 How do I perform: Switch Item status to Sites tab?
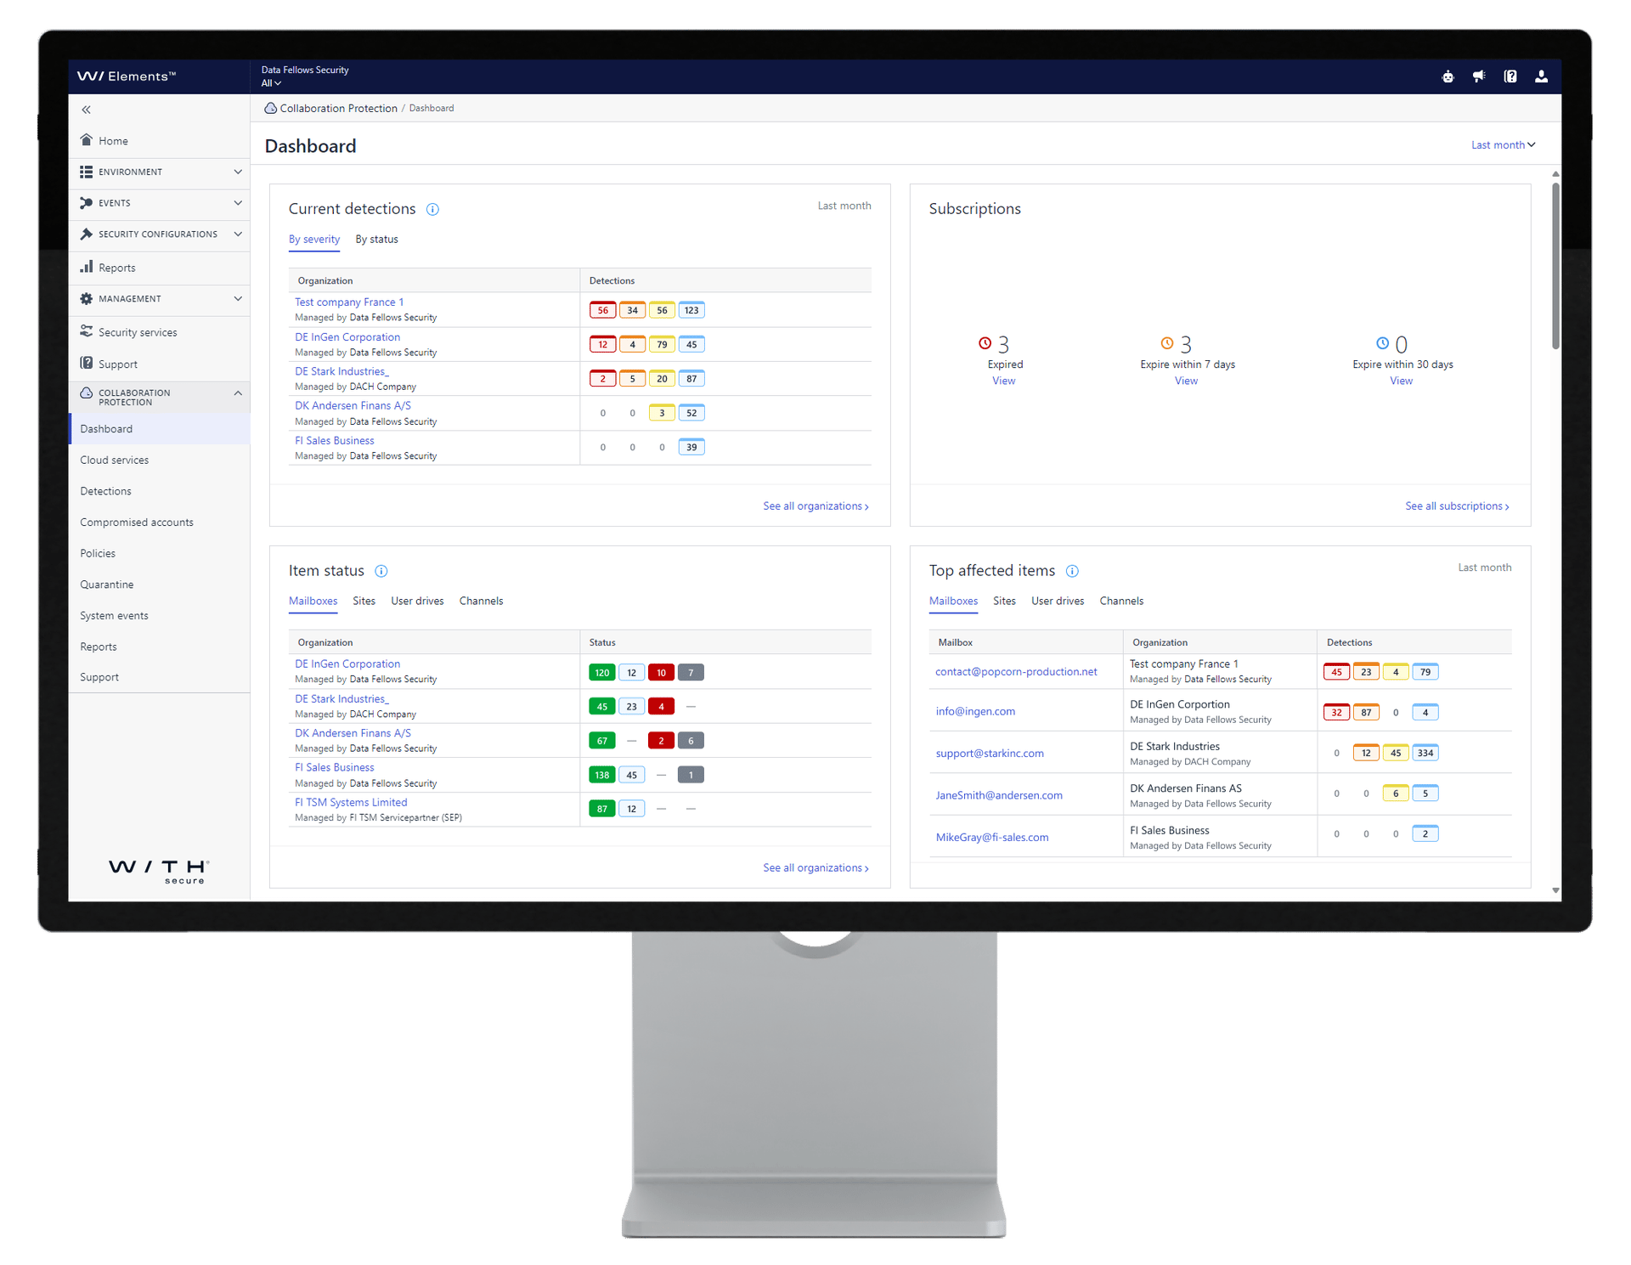[364, 601]
